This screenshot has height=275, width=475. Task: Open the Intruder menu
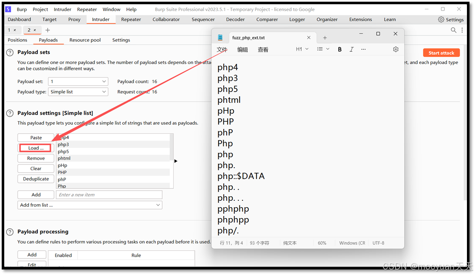click(x=62, y=9)
